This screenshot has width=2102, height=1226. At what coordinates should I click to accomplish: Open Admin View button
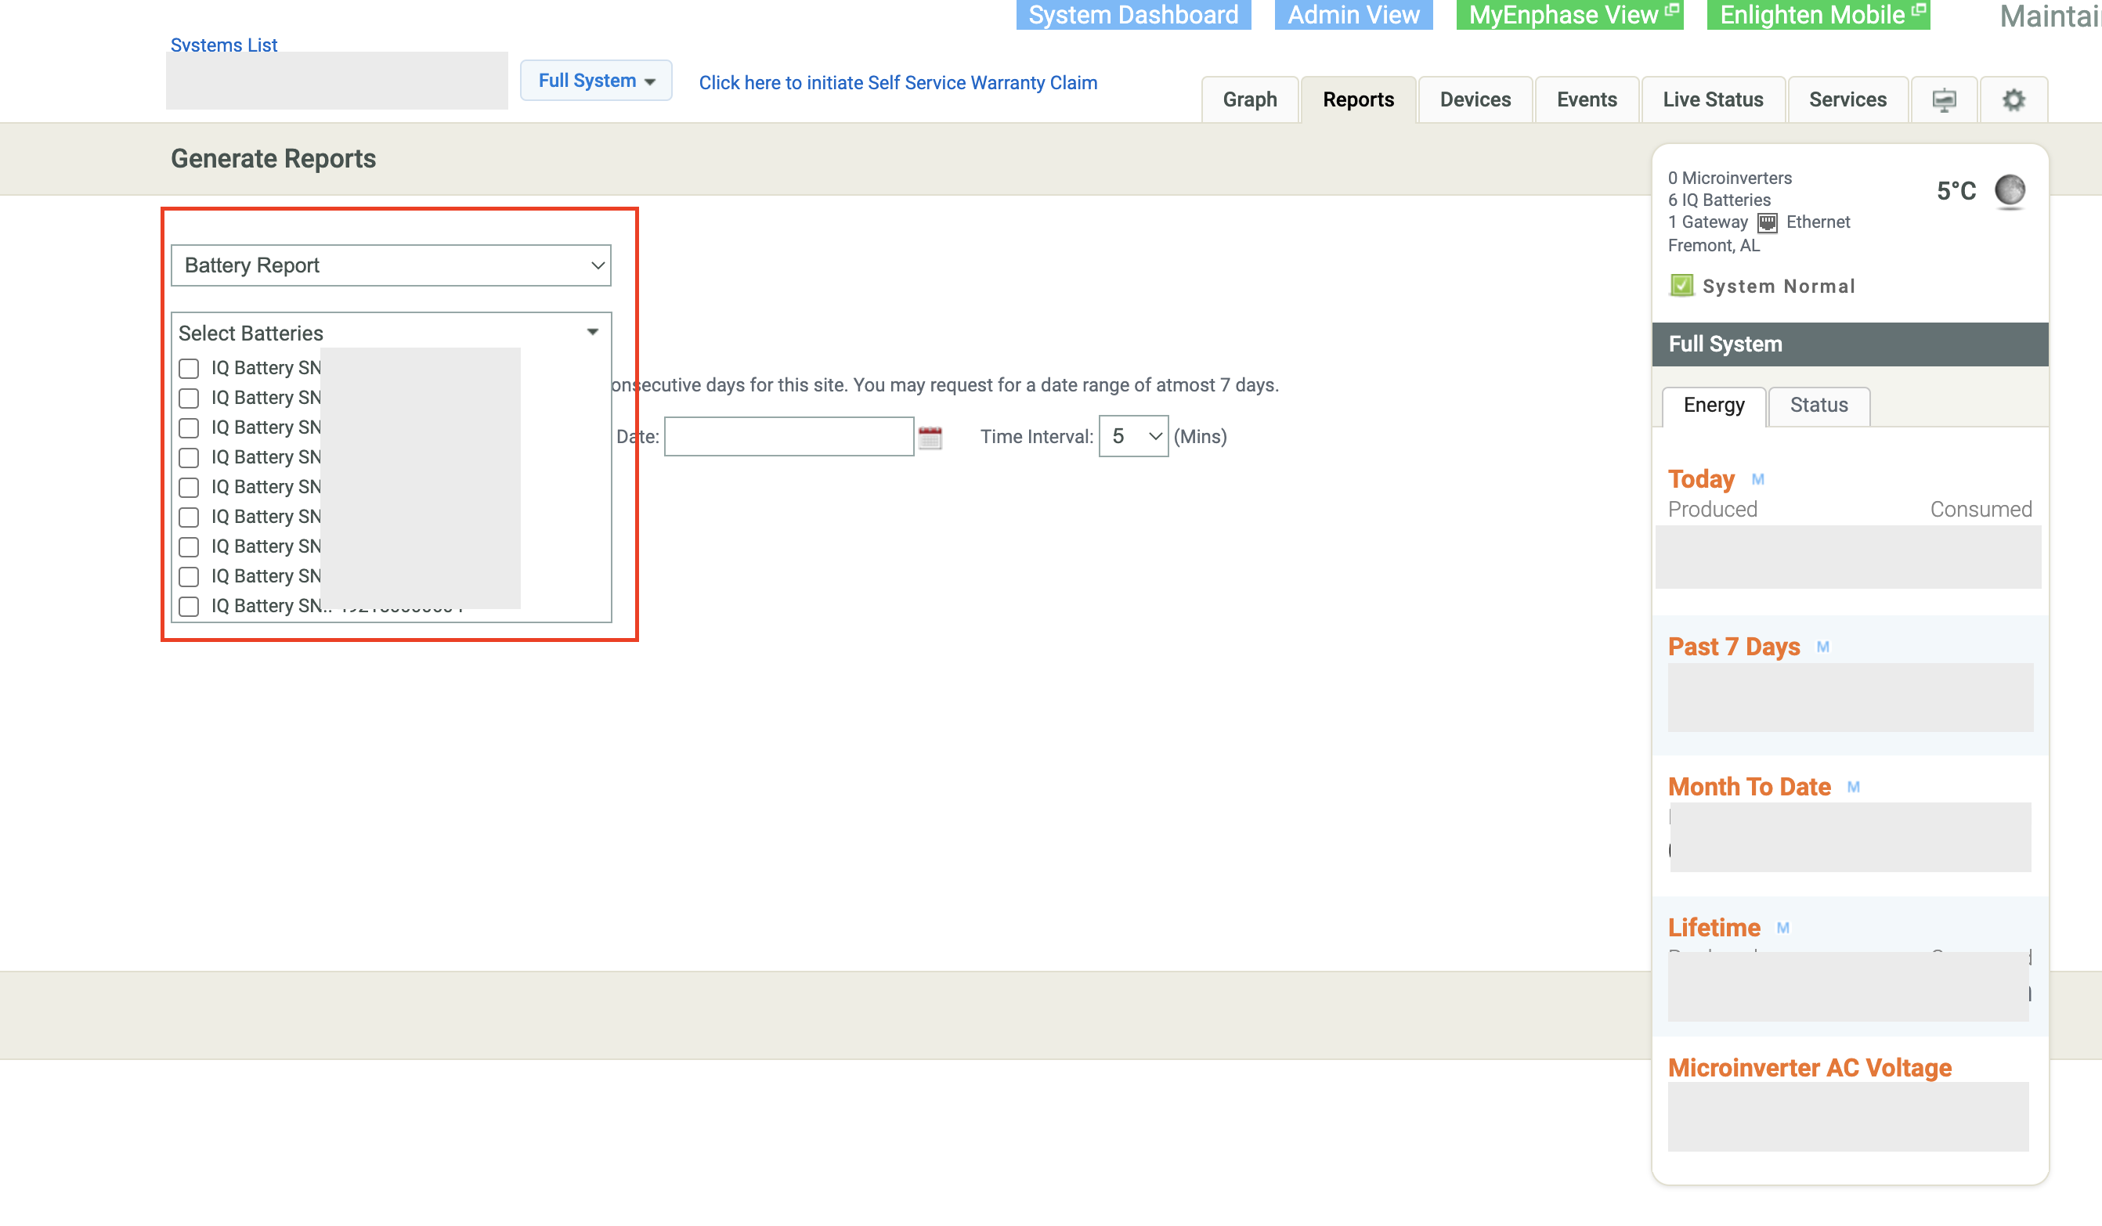1353,14
